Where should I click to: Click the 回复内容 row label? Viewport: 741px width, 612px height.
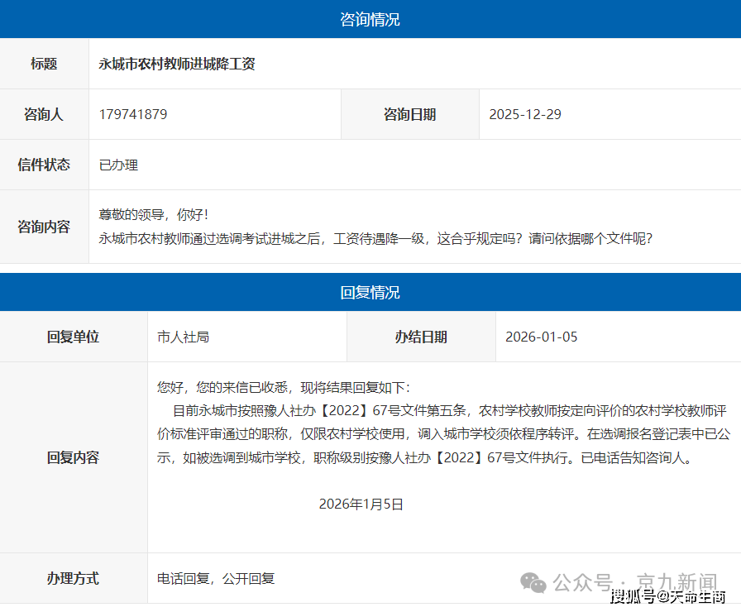[73, 457]
